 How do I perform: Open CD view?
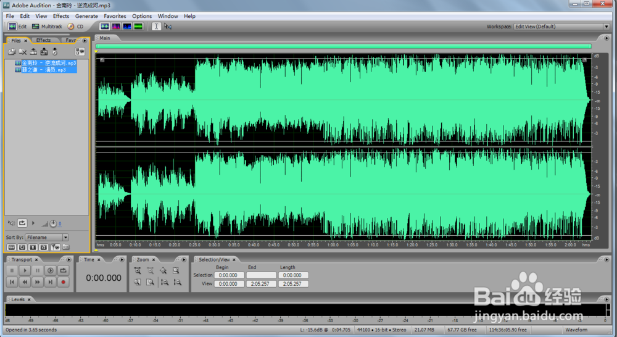(x=75, y=27)
